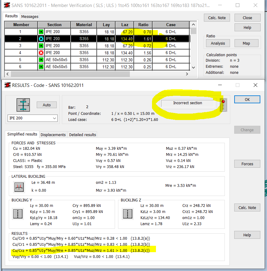Click the Analysis button under Ratio
Image resolution: width=267 pixels, height=271 pixels.
(x=218, y=43)
